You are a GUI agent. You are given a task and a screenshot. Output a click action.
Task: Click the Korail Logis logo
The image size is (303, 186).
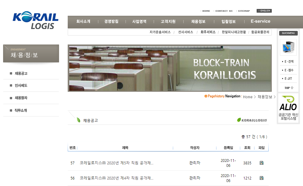coord(35,20)
